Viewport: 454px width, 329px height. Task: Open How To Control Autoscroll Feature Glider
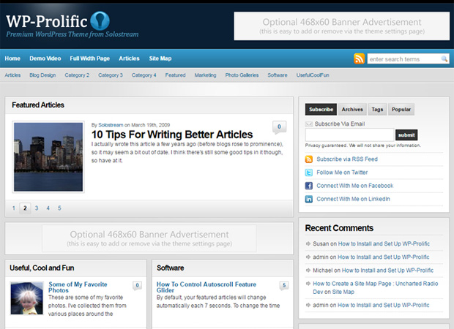point(206,287)
